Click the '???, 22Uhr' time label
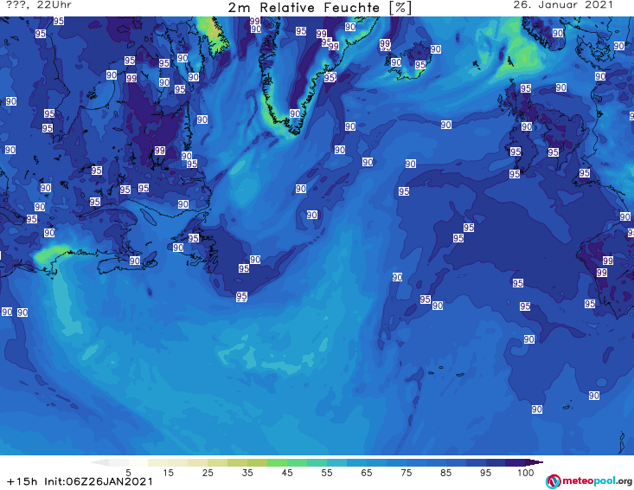Image resolution: width=634 pixels, height=490 pixels. click(39, 5)
